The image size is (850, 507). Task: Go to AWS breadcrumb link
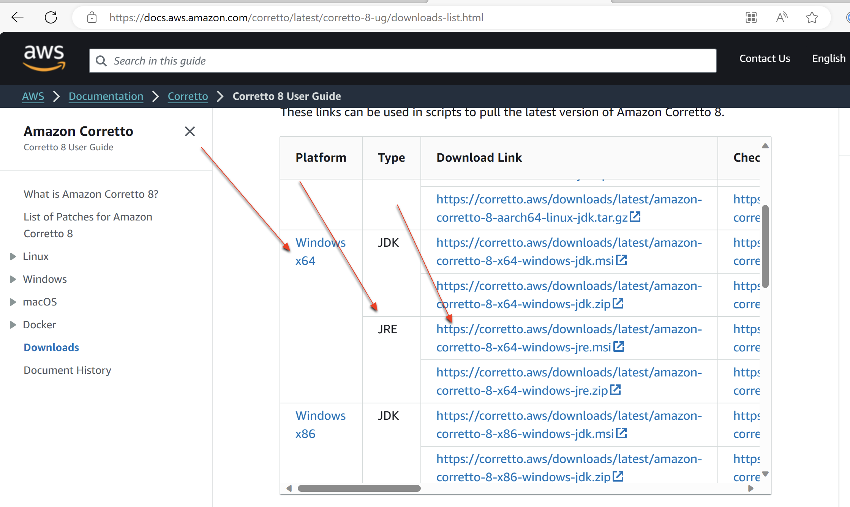pos(33,96)
